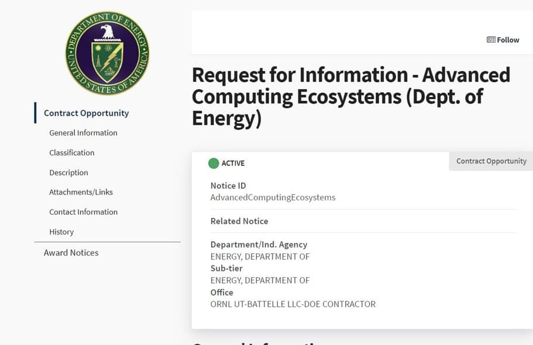Jump to General Information section link
The height and width of the screenshot is (345, 533).
coord(83,133)
